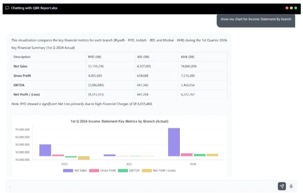Screen dimensions: 303x193
Task: Click the JED Gross Profit value 624,688
Action: tap(143, 76)
